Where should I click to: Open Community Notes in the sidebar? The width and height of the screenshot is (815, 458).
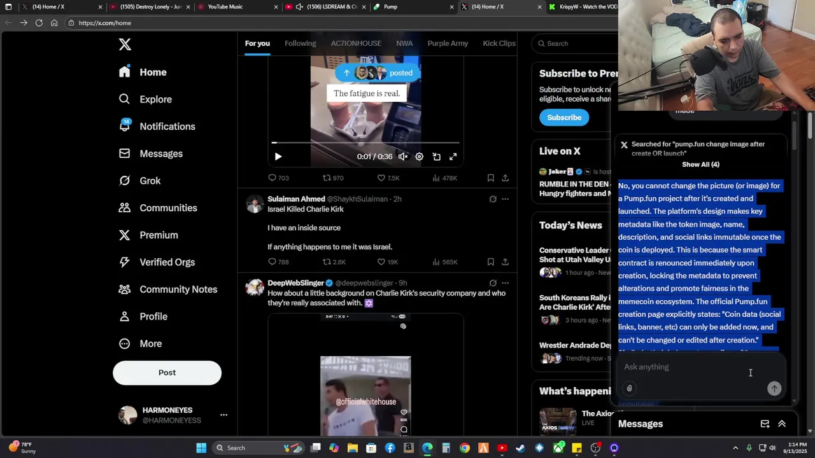pyautogui.click(x=167, y=289)
